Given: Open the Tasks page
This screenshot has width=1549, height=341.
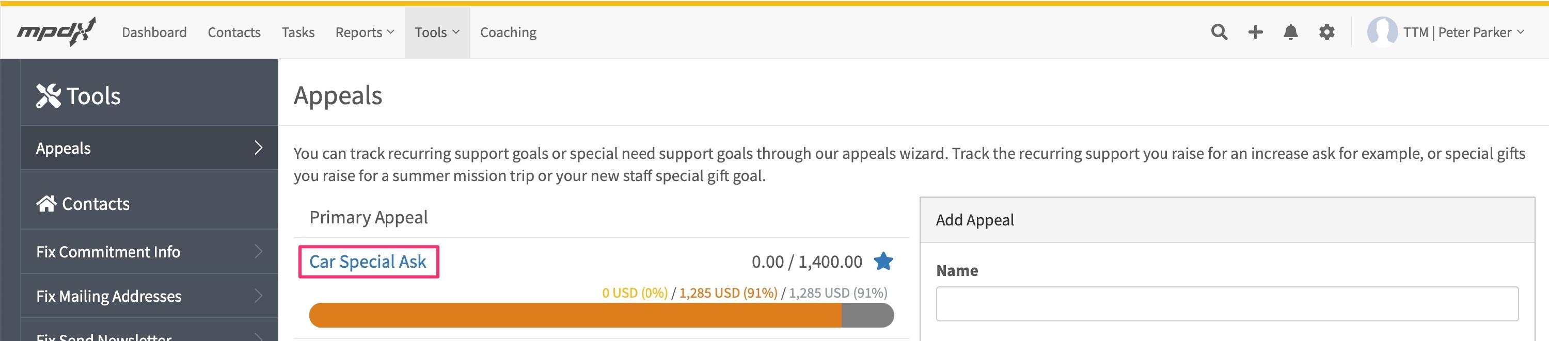Looking at the screenshot, I should [x=297, y=33].
